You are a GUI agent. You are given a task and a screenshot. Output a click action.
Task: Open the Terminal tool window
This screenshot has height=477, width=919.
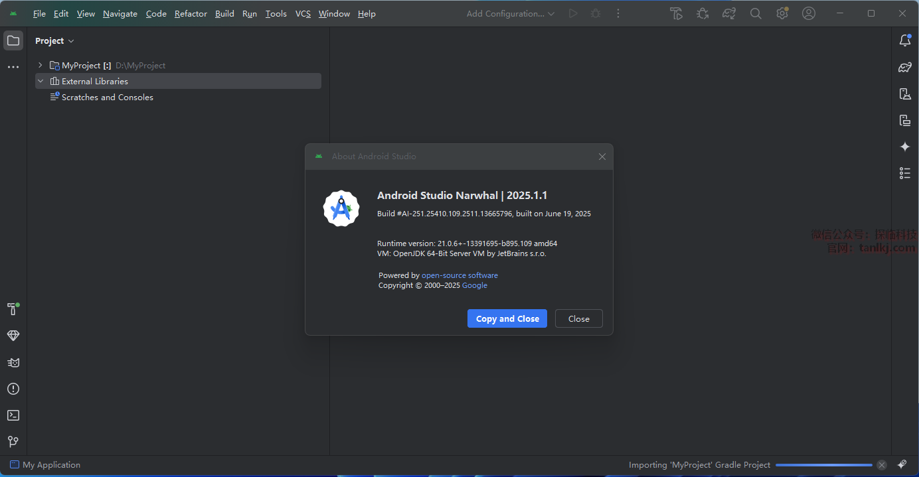coord(13,415)
